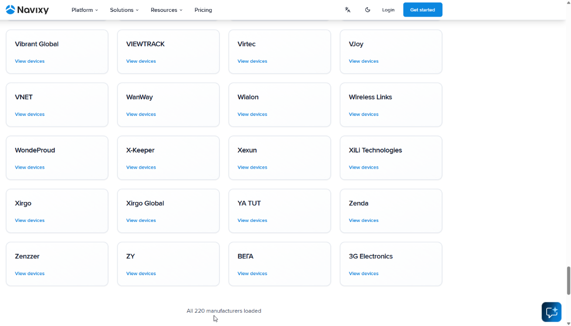Image resolution: width=571 pixels, height=326 pixels.
Task: View devices for XiLi Technologies
Action: point(364,167)
